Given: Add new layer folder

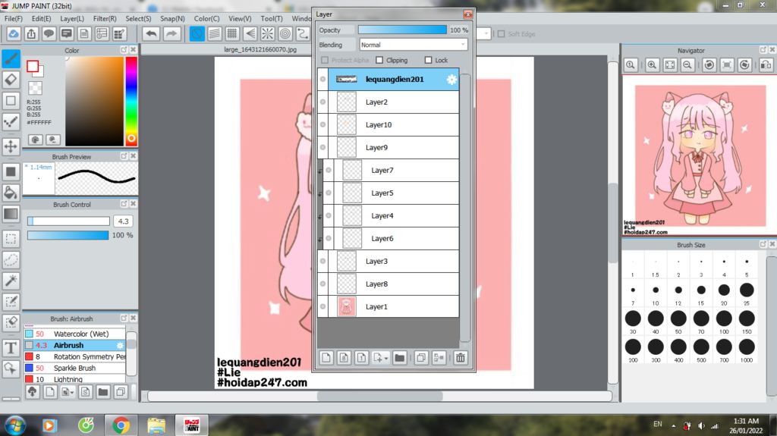Looking at the screenshot, I should click(x=399, y=358).
